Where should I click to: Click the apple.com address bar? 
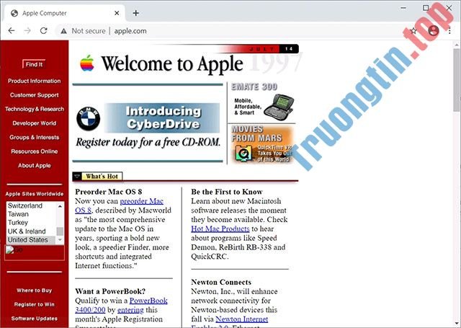click(130, 31)
